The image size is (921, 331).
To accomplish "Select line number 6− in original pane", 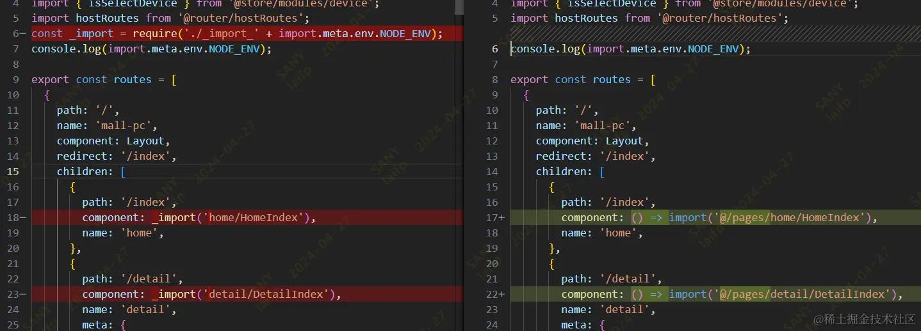I will 19,33.
